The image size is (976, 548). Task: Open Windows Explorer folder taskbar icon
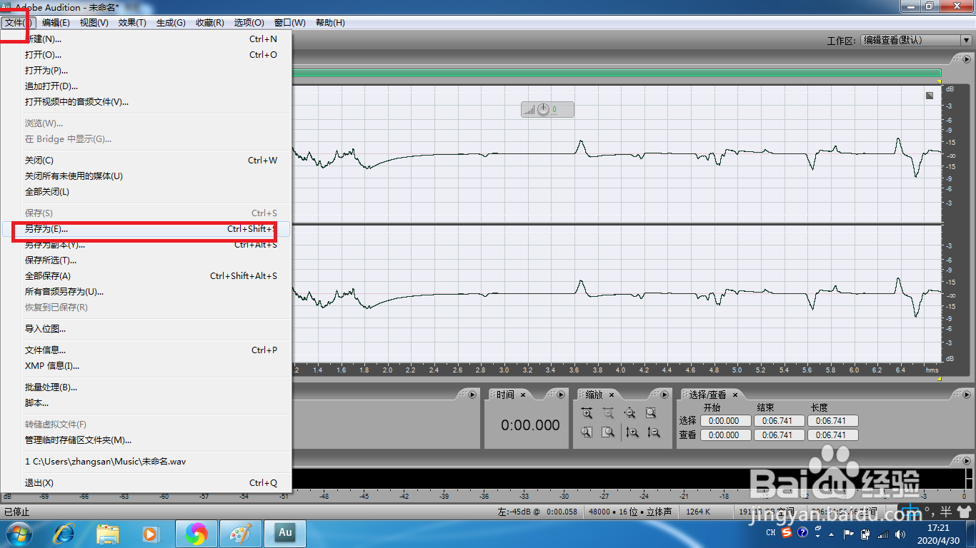pos(108,533)
